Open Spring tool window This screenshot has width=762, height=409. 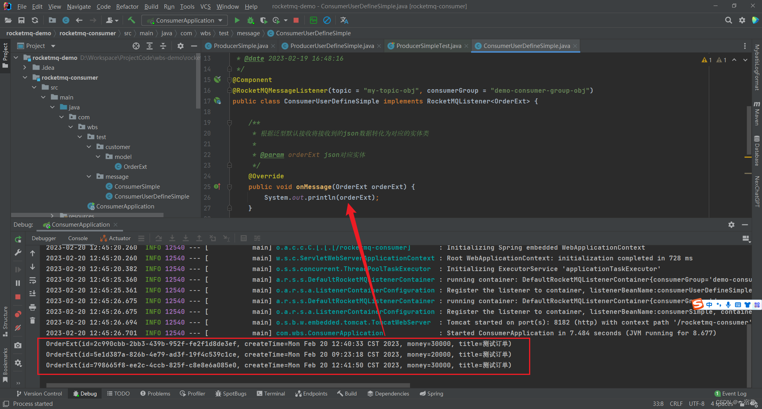click(x=431, y=394)
